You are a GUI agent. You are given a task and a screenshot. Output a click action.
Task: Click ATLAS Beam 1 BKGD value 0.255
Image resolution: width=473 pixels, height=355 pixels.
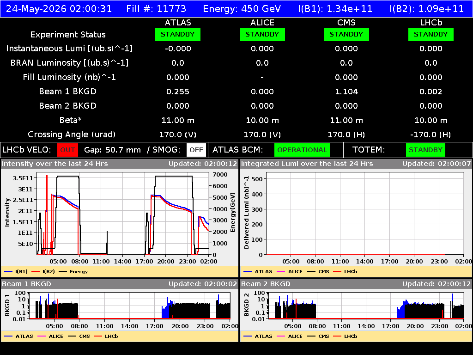pyautogui.click(x=178, y=92)
